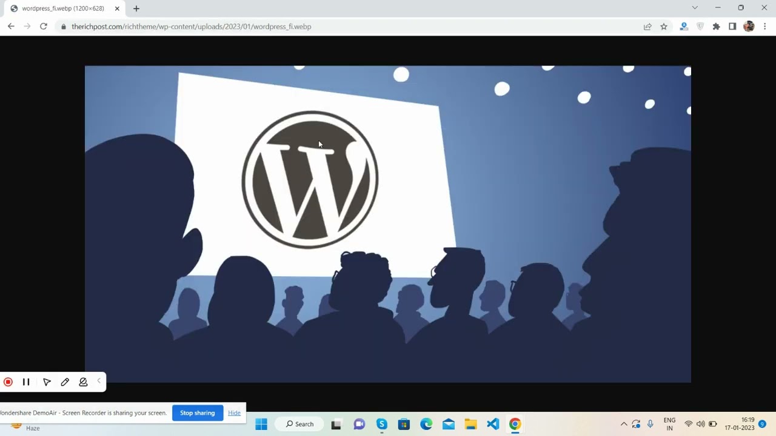
Task: Show hidden system tray icons
Action: click(623, 424)
